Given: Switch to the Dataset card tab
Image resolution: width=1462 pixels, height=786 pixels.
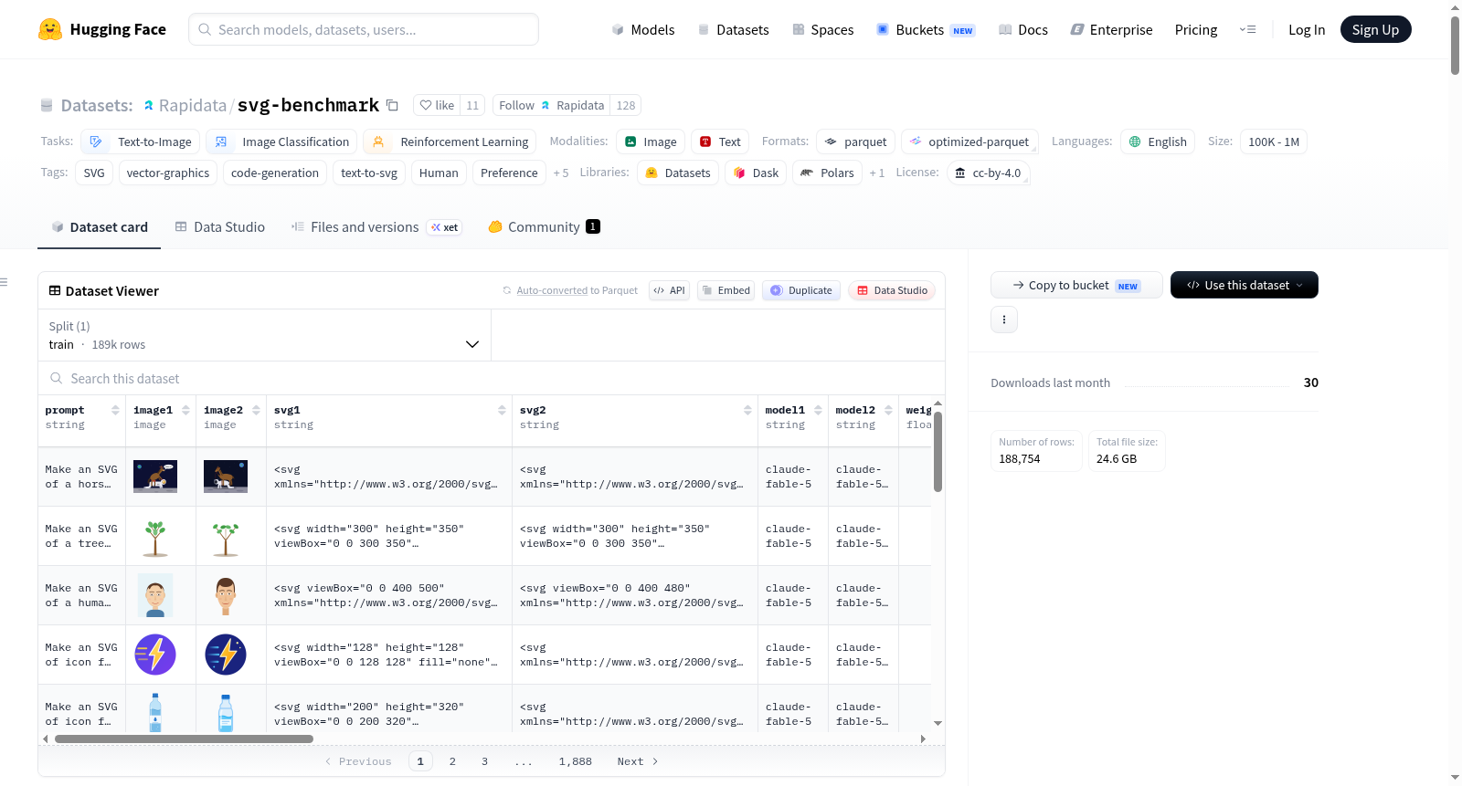Looking at the screenshot, I should click(x=100, y=226).
